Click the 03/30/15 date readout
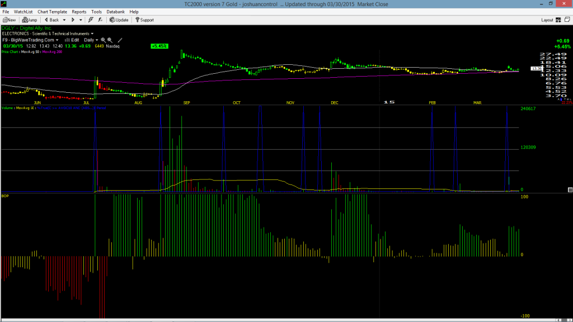 tap(13, 46)
